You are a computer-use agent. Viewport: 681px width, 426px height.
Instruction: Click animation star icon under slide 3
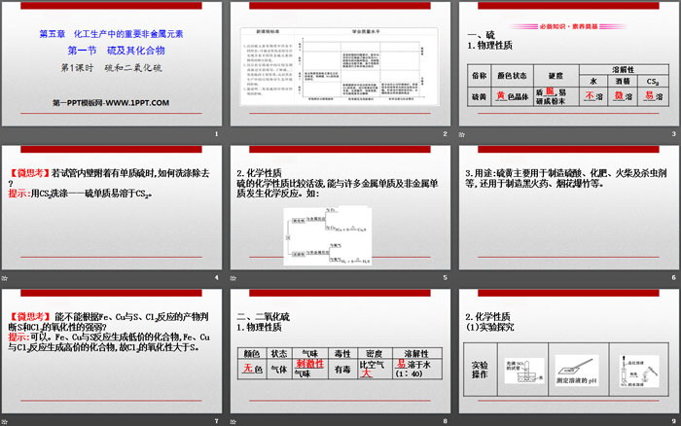coord(462,134)
